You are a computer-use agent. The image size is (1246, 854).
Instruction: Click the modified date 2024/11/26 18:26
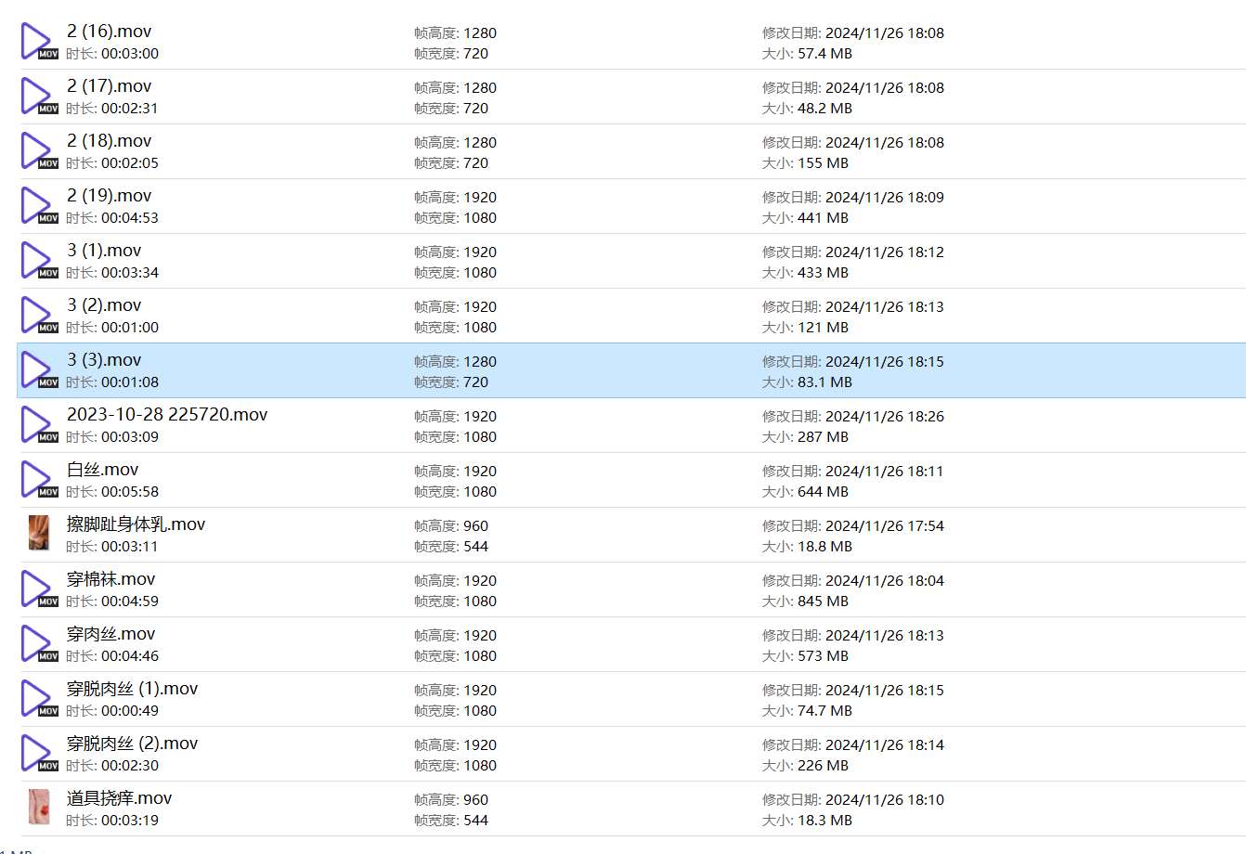[884, 417]
